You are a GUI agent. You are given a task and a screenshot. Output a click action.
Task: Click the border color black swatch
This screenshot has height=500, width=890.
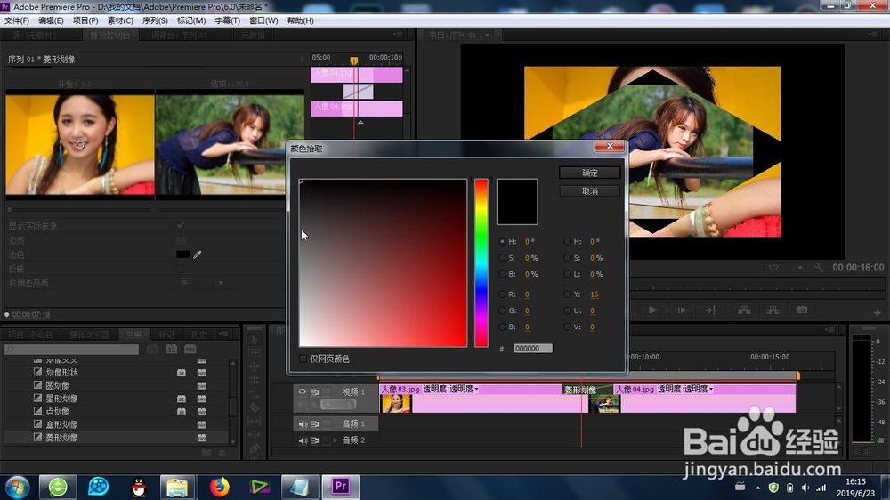pos(182,254)
